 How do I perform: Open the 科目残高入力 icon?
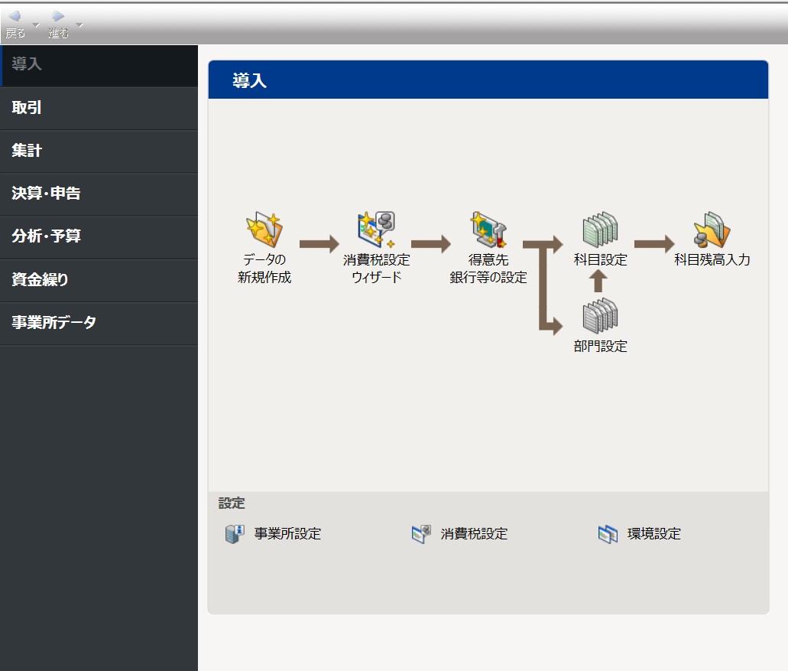[x=712, y=230]
